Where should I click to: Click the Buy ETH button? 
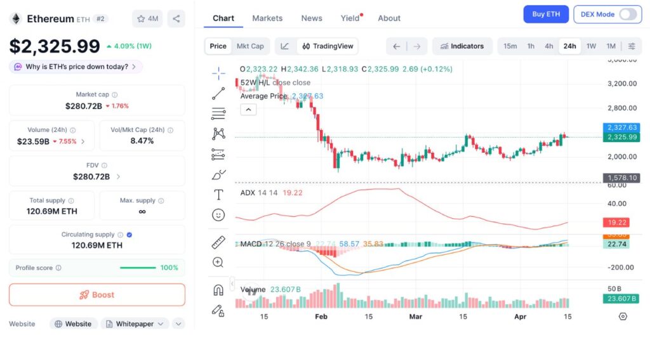pyautogui.click(x=545, y=14)
